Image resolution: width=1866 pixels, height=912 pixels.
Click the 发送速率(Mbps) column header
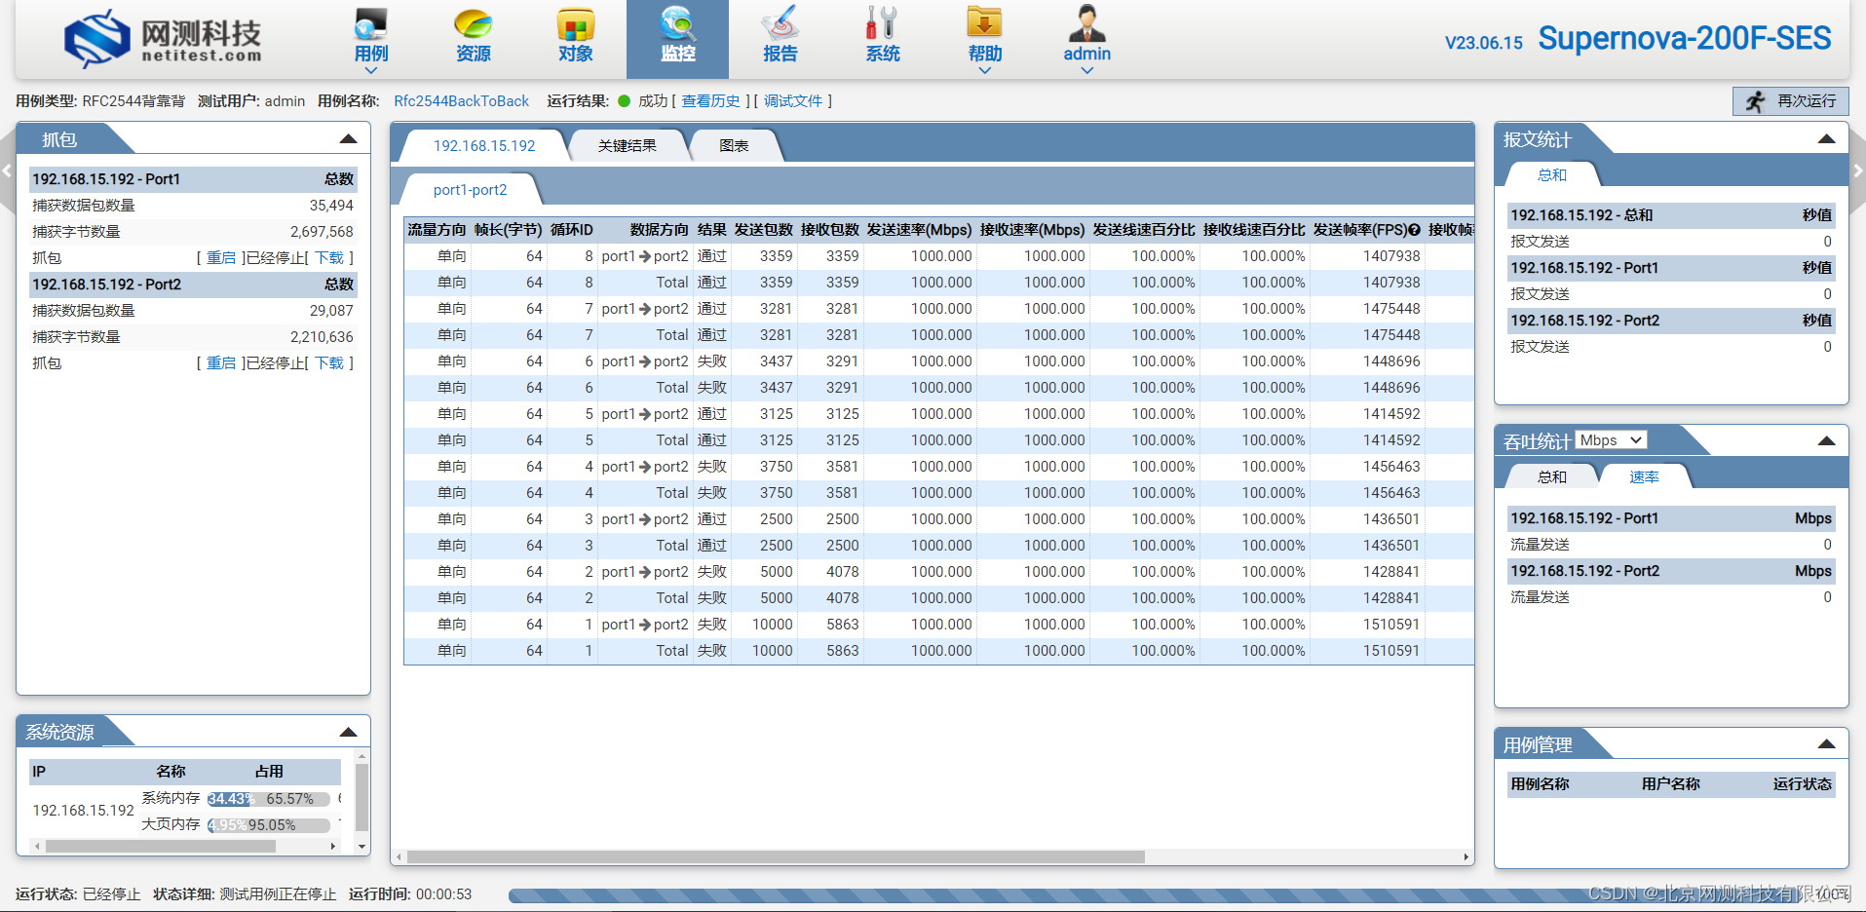tap(919, 230)
